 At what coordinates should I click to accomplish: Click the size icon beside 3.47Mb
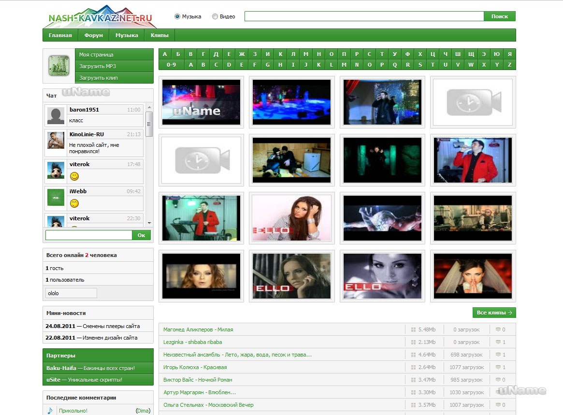pos(413,380)
